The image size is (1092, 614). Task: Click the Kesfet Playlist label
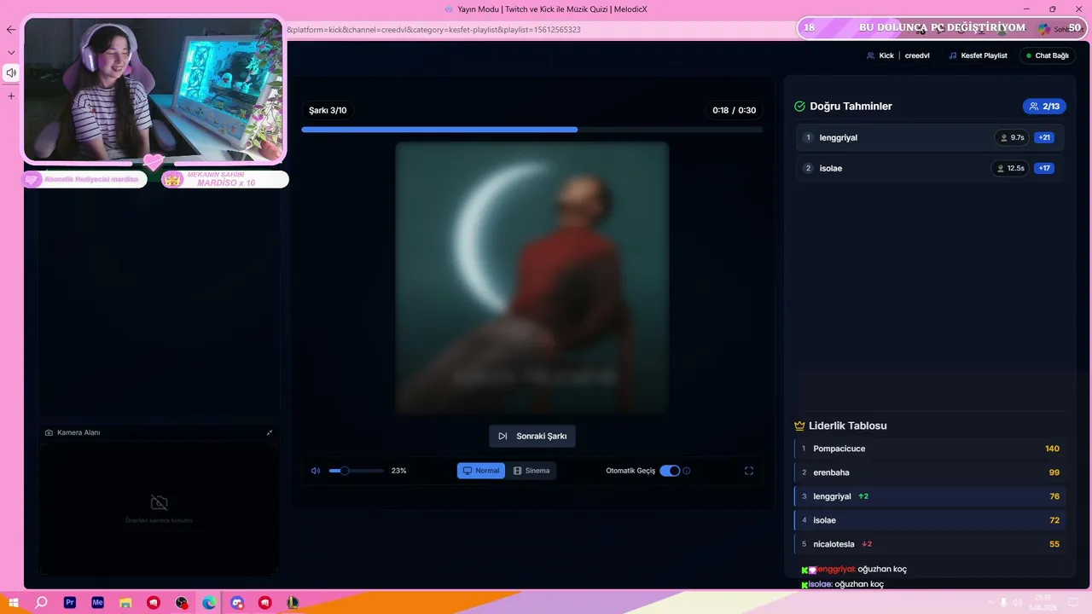(x=978, y=55)
